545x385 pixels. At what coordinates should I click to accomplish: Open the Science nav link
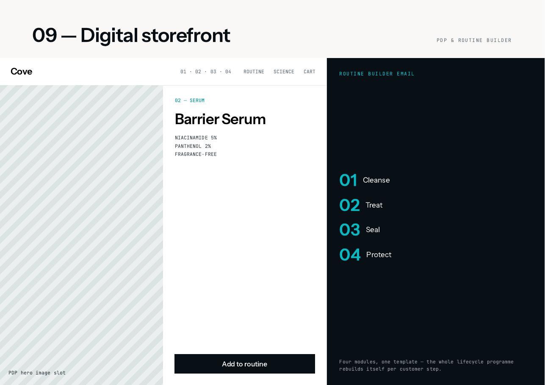coord(284,72)
